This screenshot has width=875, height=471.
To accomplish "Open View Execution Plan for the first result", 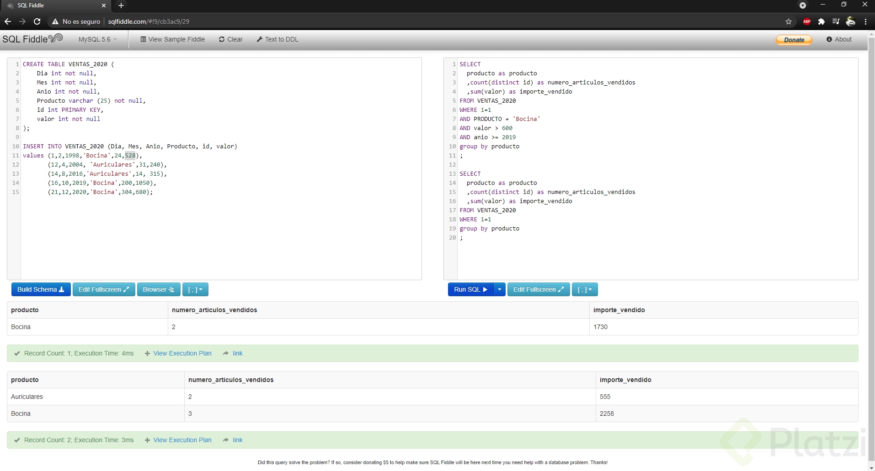I will [182, 353].
